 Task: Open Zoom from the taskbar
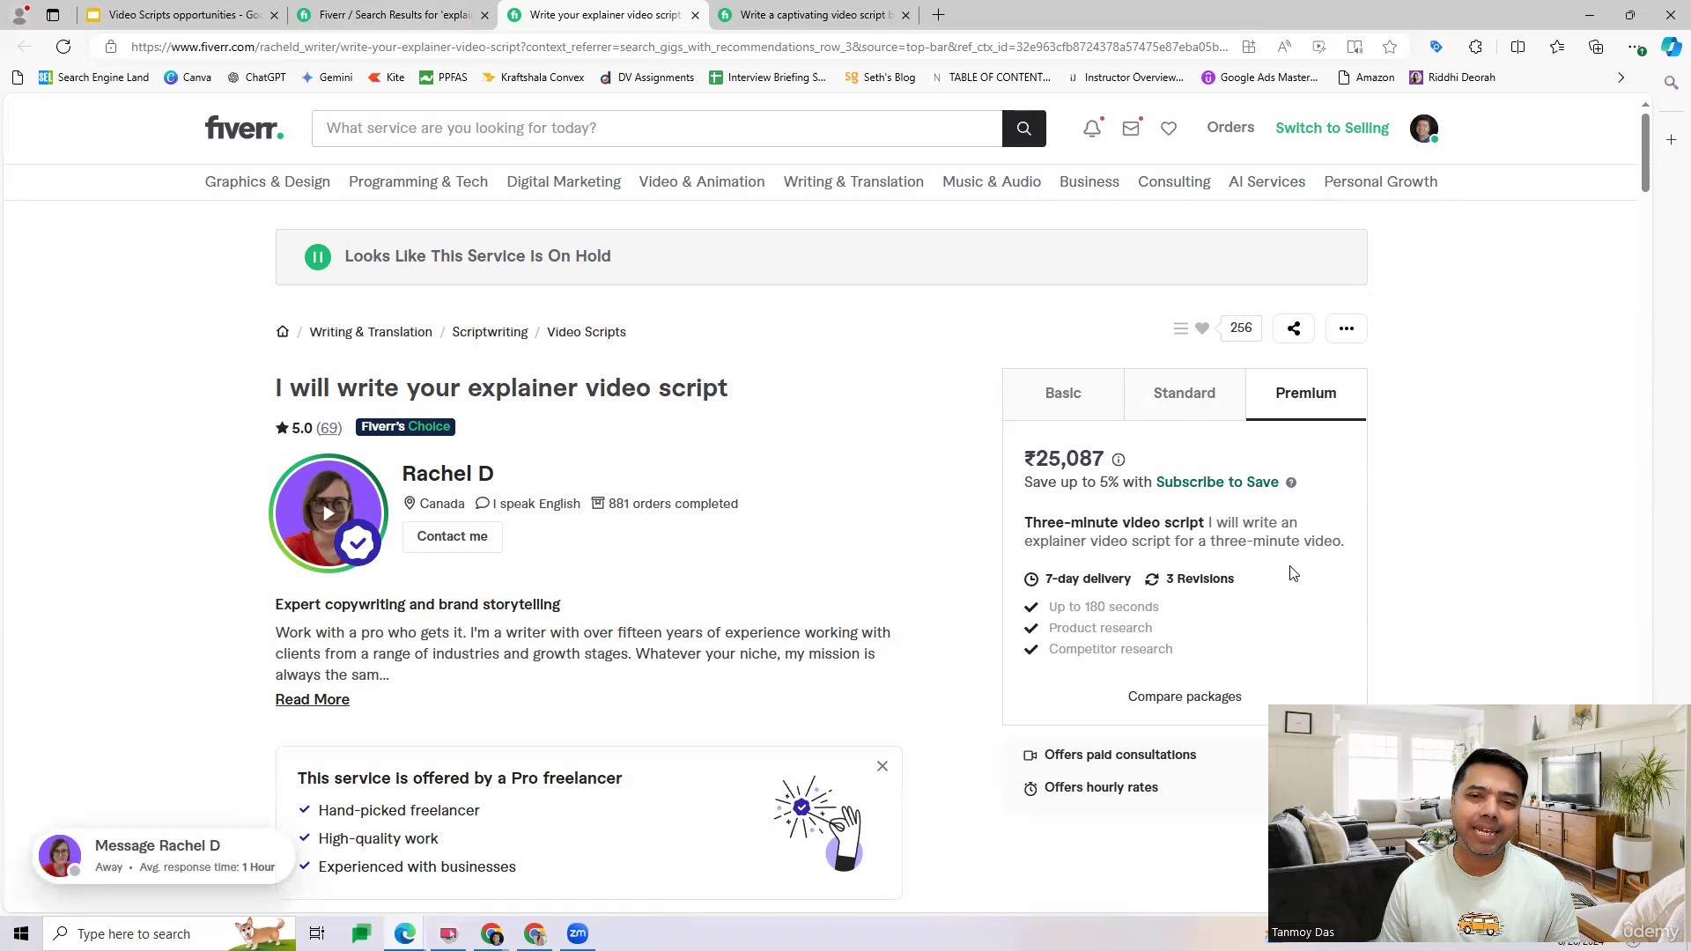[578, 933]
